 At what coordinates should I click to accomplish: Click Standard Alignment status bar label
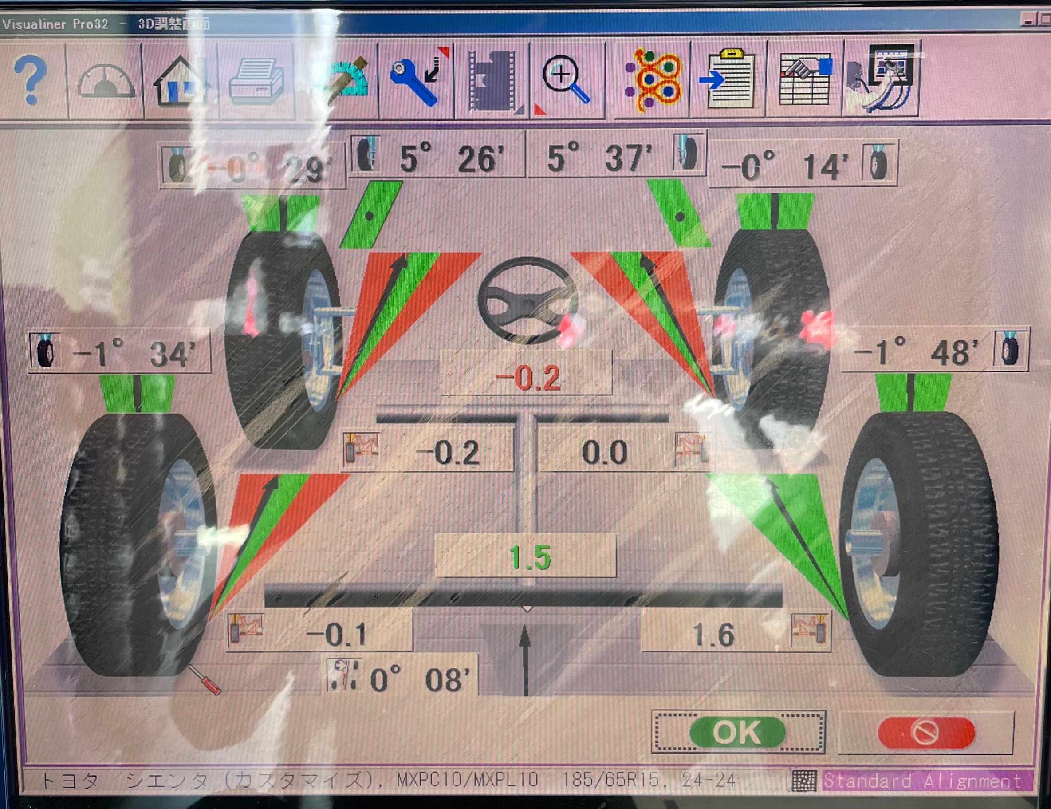(922, 781)
